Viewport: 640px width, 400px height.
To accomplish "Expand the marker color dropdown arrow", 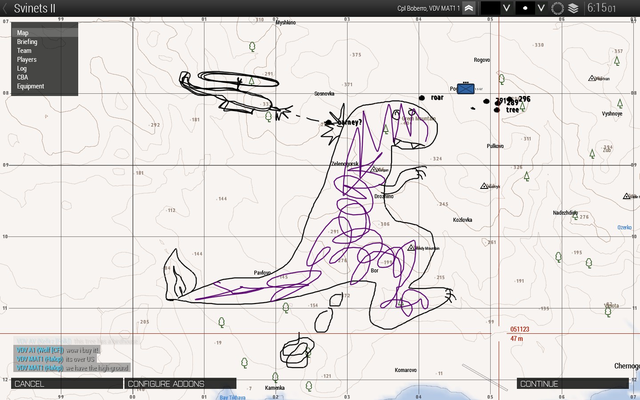I will [507, 8].
